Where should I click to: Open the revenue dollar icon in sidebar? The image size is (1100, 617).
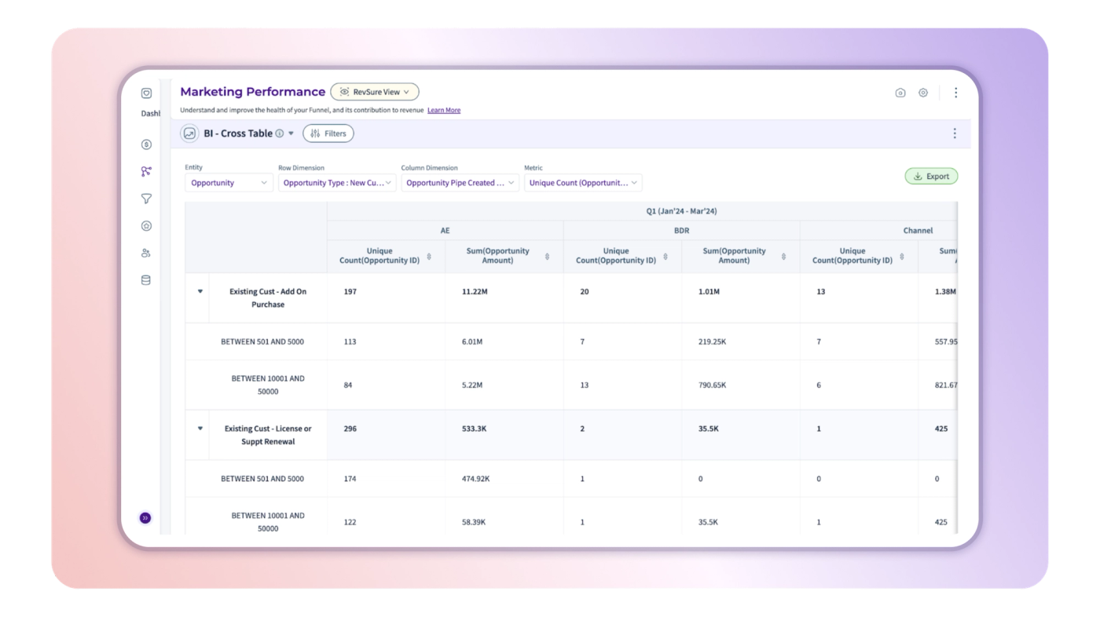coord(146,144)
